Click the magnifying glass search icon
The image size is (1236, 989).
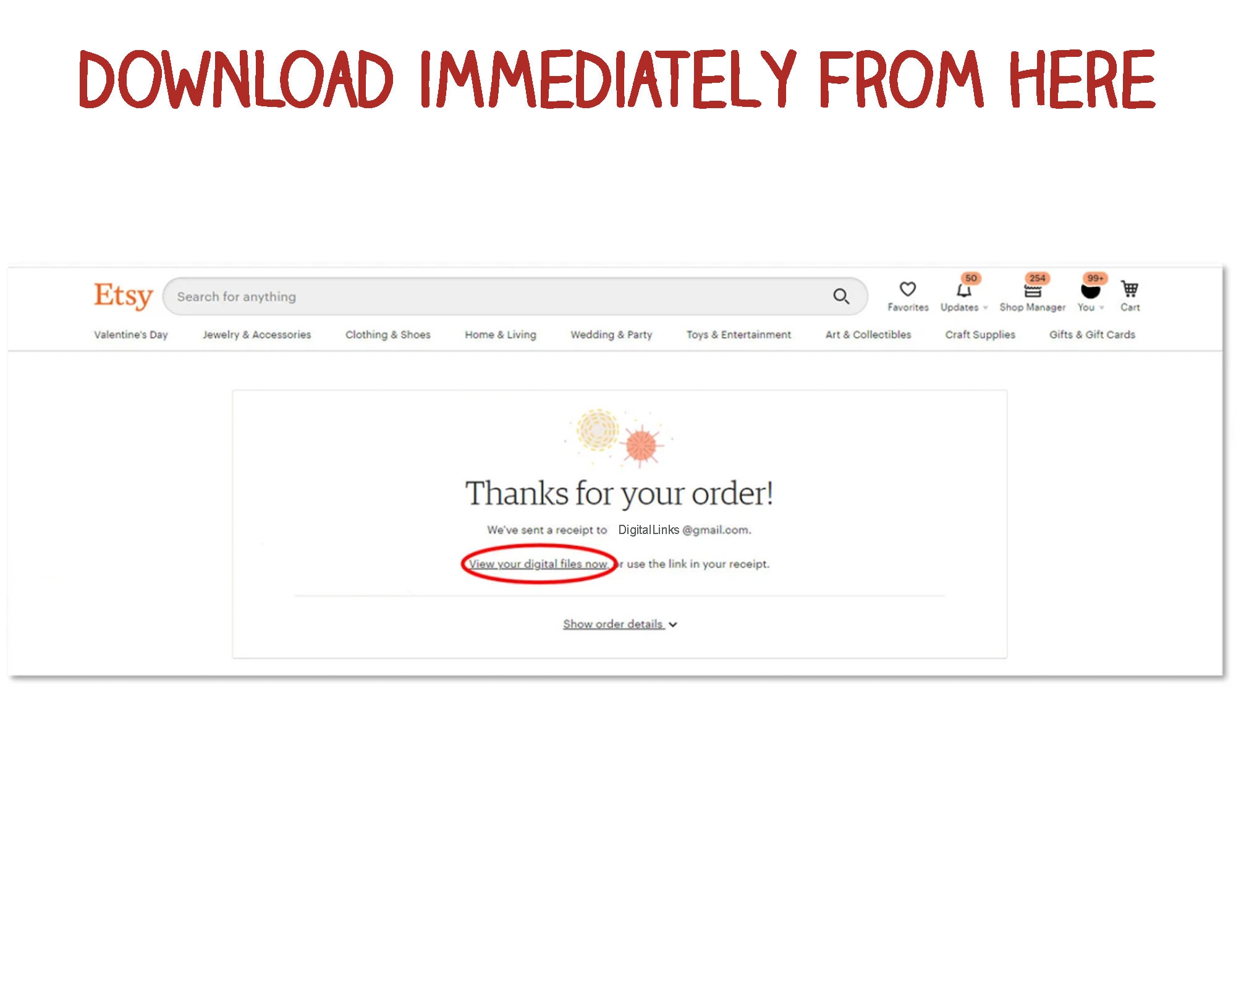pos(840,297)
